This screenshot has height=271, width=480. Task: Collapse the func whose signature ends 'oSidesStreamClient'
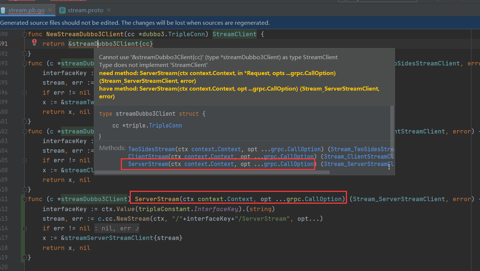point(25,64)
